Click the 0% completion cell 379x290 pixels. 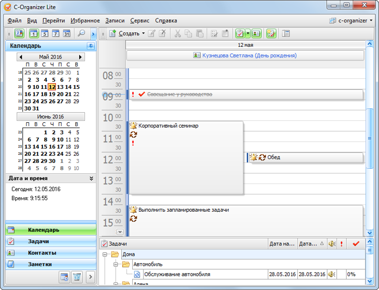[x=356, y=274]
